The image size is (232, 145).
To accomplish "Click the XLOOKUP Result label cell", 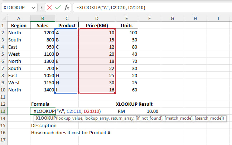I will coord(134,104).
